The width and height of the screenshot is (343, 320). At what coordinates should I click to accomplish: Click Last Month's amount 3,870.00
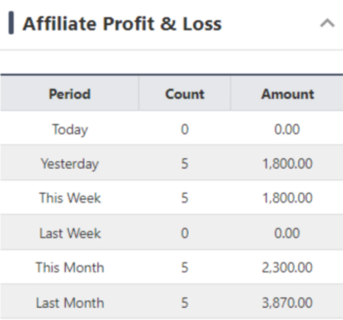coord(287,303)
